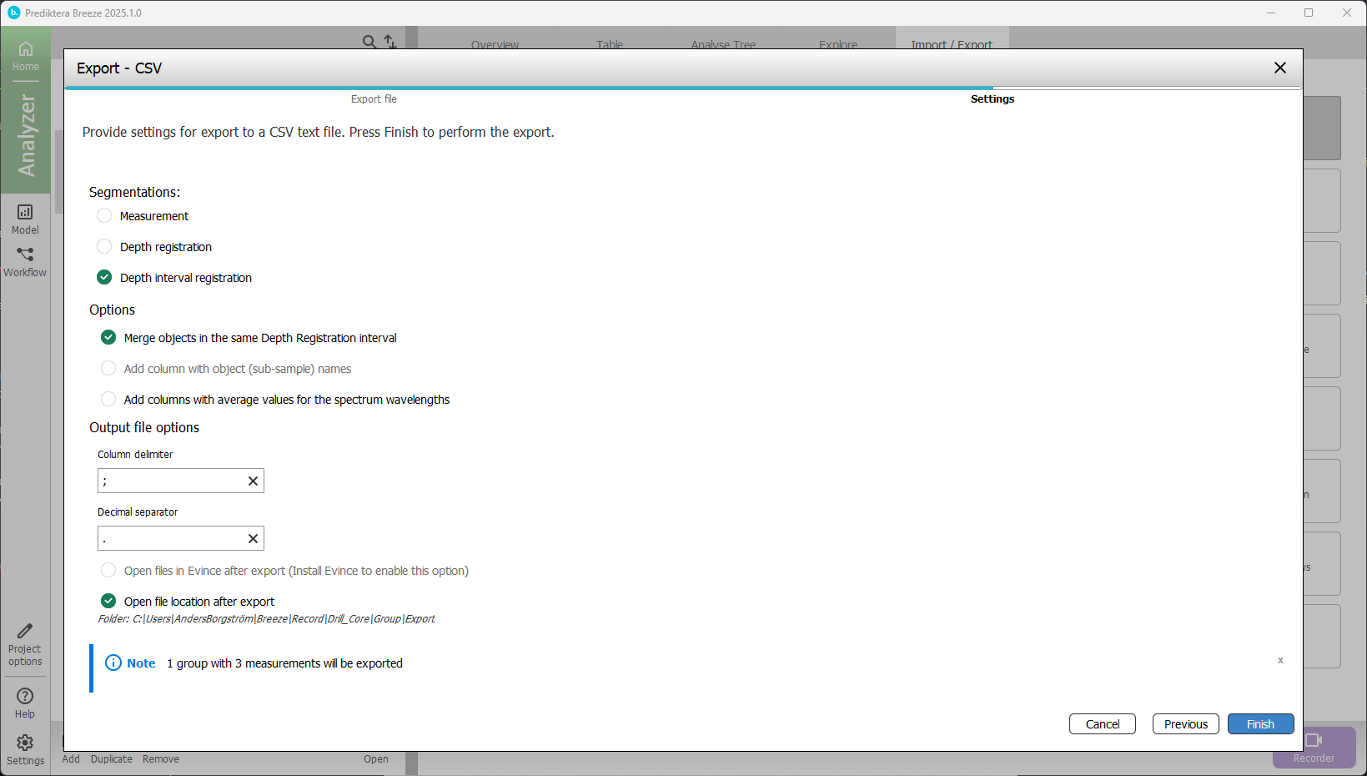The image size is (1367, 776).
Task: Disable Merge objects in same Depth interval
Action: (108, 338)
